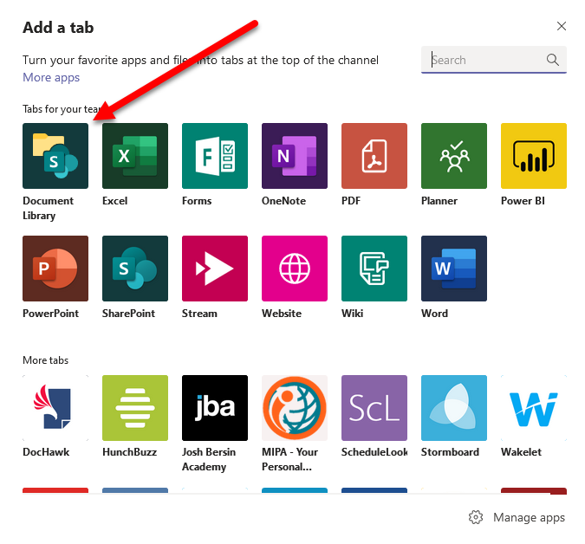The height and width of the screenshot is (544, 585).
Task: Select the Website tab option
Action: tap(295, 269)
